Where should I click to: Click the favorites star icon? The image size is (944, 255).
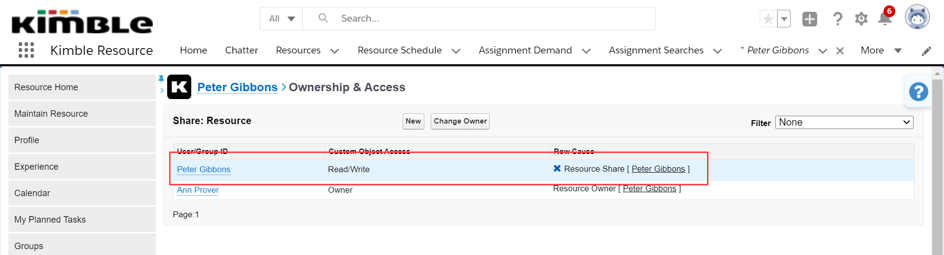[x=768, y=19]
